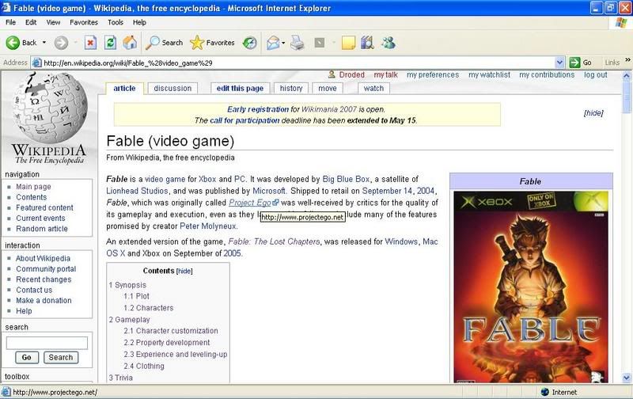Refresh the page with green arrows icon
The height and width of the screenshot is (399, 633).
coord(110,43)
